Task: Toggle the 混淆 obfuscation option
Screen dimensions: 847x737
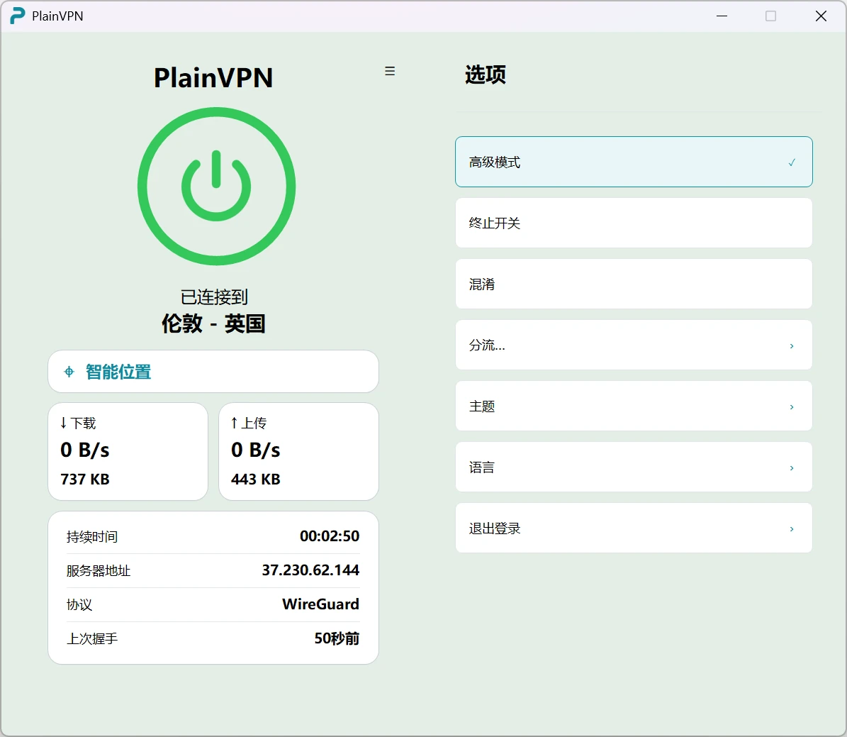Action: tap(634, 284)
